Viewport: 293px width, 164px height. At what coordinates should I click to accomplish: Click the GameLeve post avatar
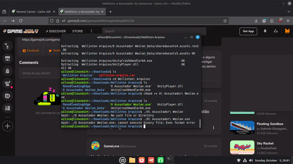click(x=95, y=146)
